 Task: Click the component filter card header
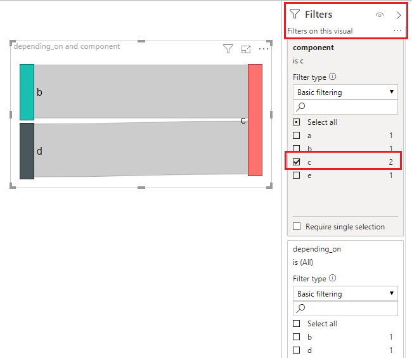[x=313, y=48]
